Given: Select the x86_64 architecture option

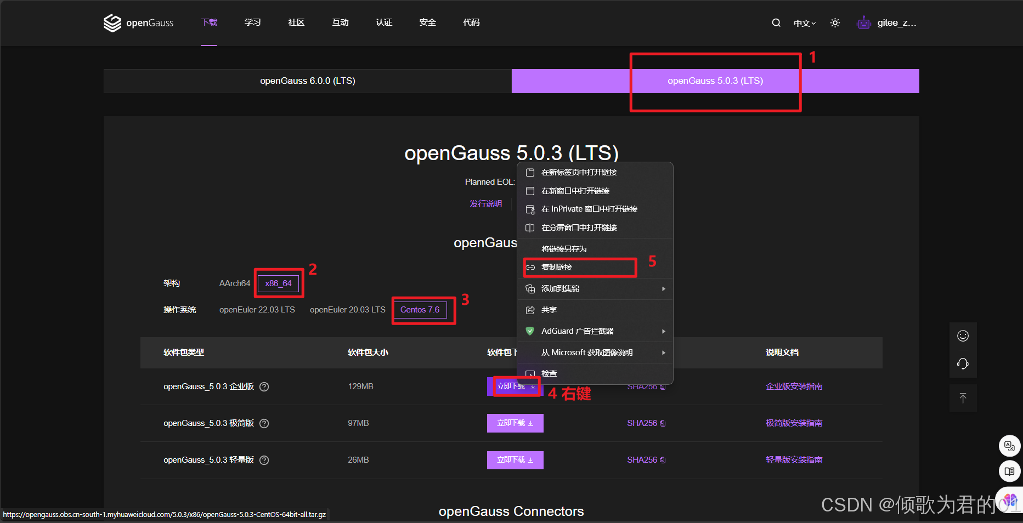Looking at the screenshot, I should click(278, 283).
